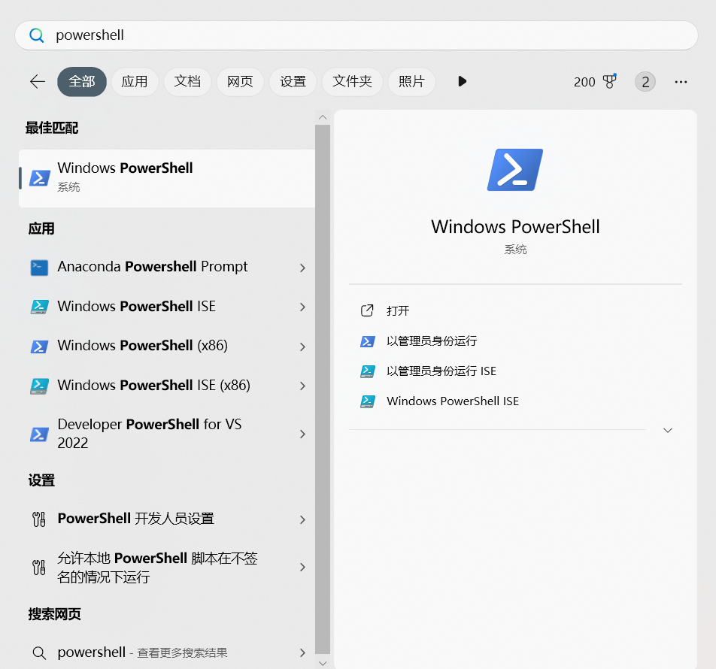Expand Windows PowerShell (x86) chevron

pos(302,347)
